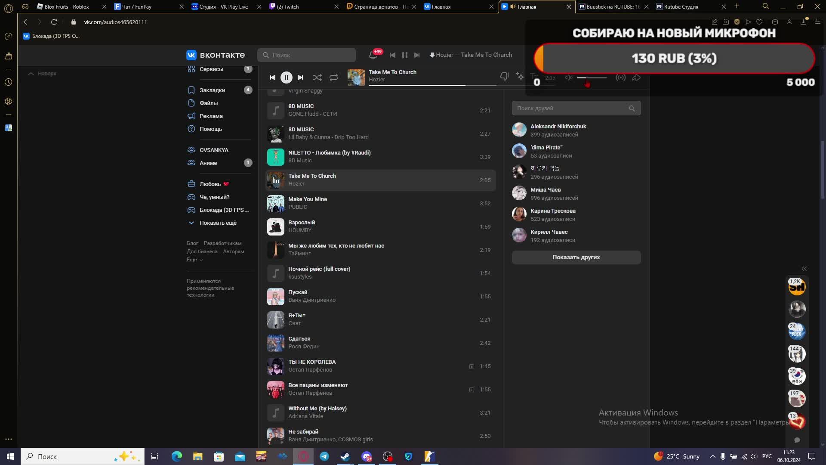Open the Разработчикам footer link
Image resolution: width=826 pixels, height=465 pixels.
(x=222, y=243)
